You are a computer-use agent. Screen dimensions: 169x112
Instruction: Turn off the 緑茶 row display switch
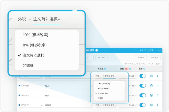pyautogui.click(x=143, y=95)
